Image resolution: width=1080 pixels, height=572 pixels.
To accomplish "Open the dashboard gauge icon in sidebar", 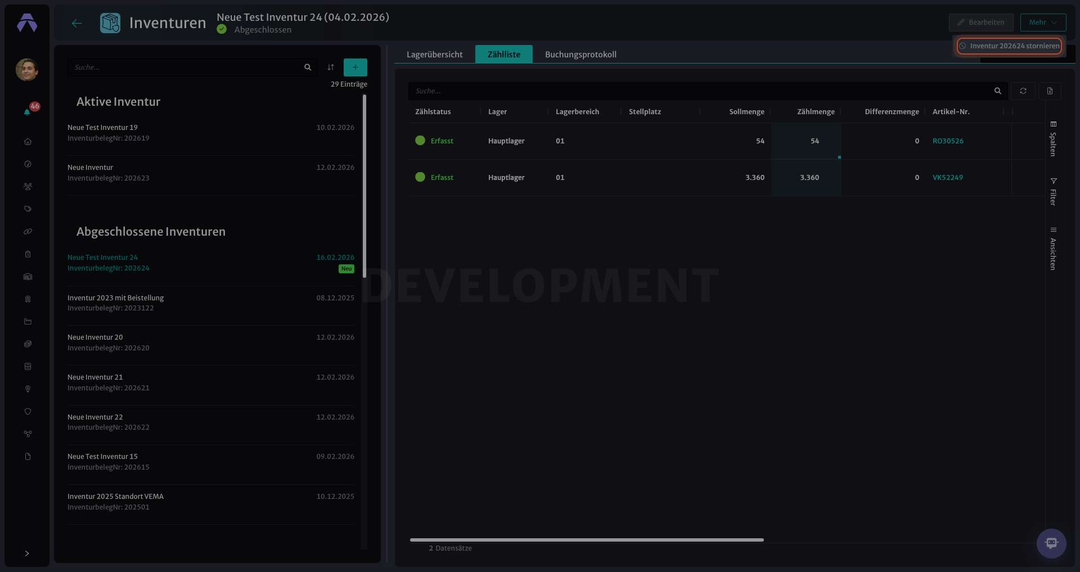I will tap(28, 164).
